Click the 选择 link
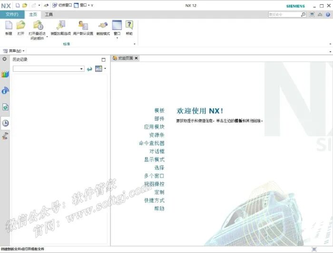The height and width of the screenshot is (253, 333). click(x=159, y=168)
